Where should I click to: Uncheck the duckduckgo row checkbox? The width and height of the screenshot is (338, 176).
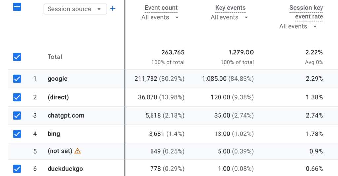pyautogui.click(x=17, y=169)
